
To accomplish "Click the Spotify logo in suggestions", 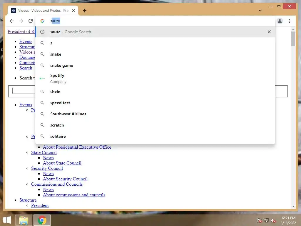I will [42, 78].
